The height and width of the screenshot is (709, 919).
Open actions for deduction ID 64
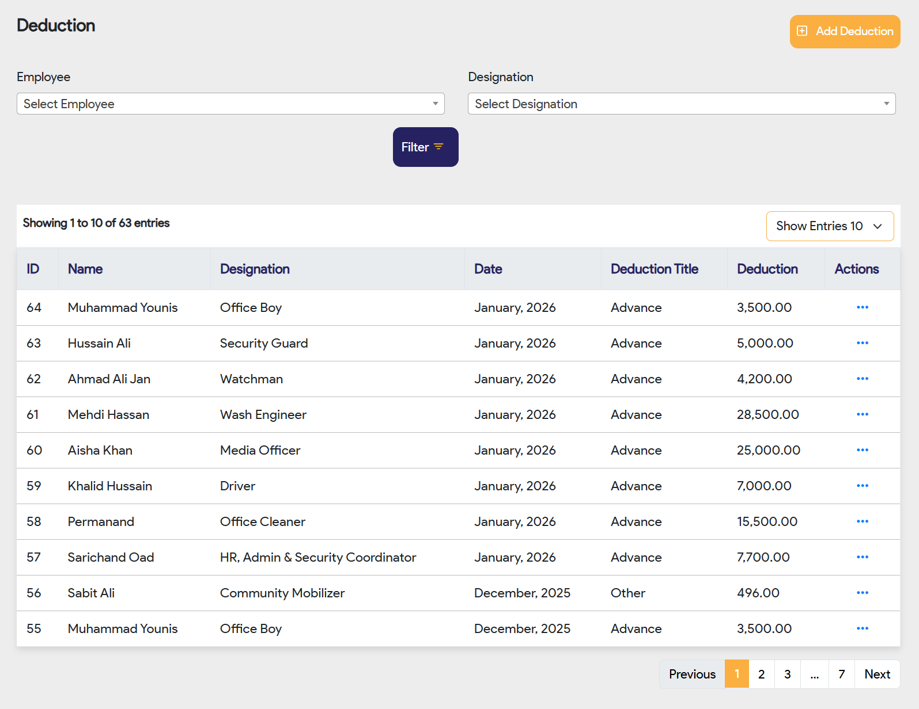point(862,307)
